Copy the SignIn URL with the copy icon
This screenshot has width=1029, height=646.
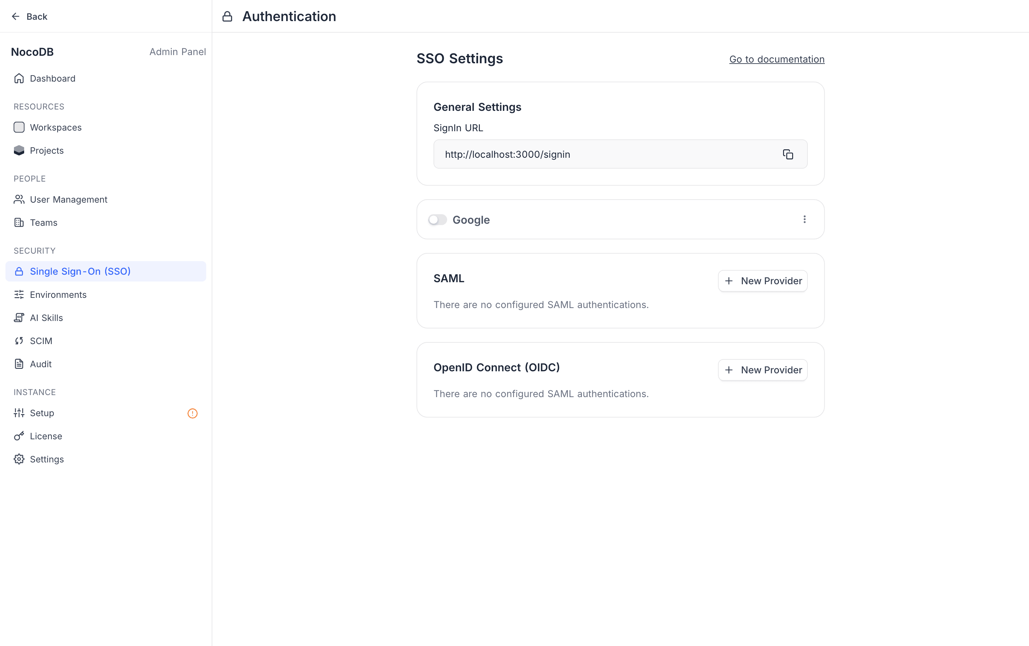pos(787,154)
